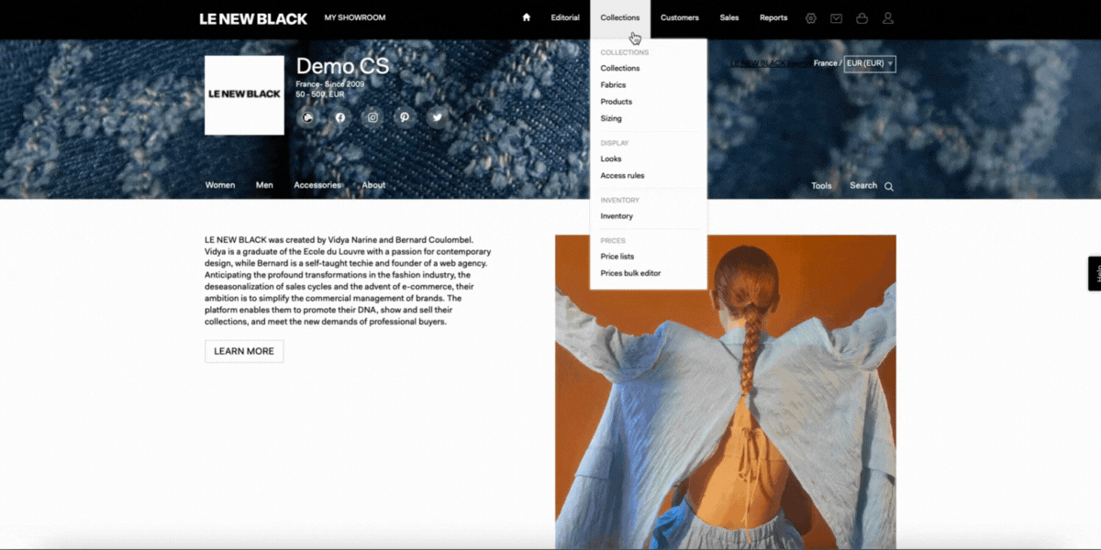The image size is (1101, 550).
Task: Open the Reports menu
Action: pos(773,18)
